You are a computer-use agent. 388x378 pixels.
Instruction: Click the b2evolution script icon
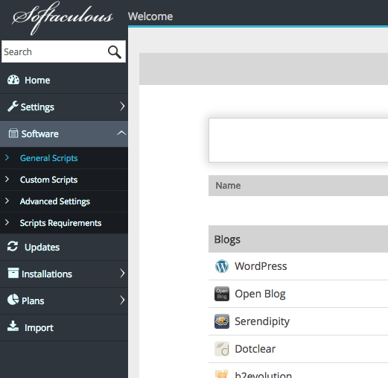(x=222, y=374)
